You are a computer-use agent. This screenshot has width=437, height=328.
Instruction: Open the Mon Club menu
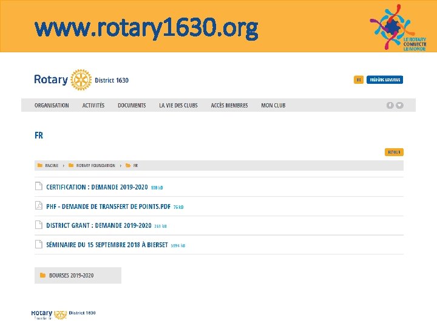pyautogui.click(x=273, y=106)
